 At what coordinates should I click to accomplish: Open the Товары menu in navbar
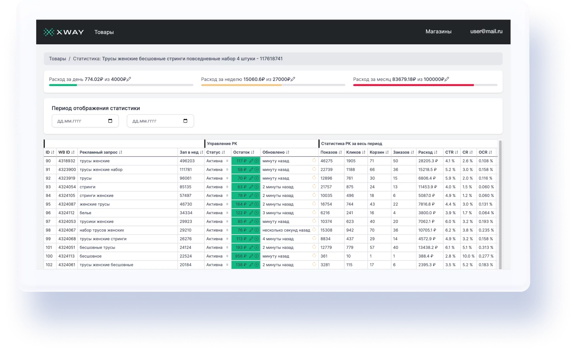[x=104, y=32]
